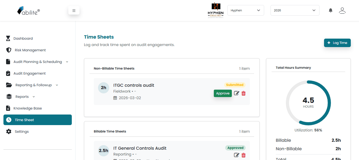The width and height of the screenshot is (359, 160).
Task: Click the Settings gear icon
Action: pyautogui.click(x=9, y=131)
